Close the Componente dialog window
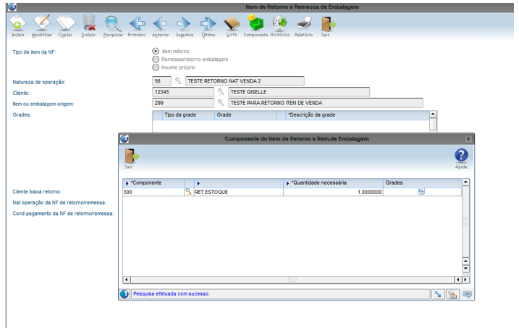The image size is (519, 336). 468,139
